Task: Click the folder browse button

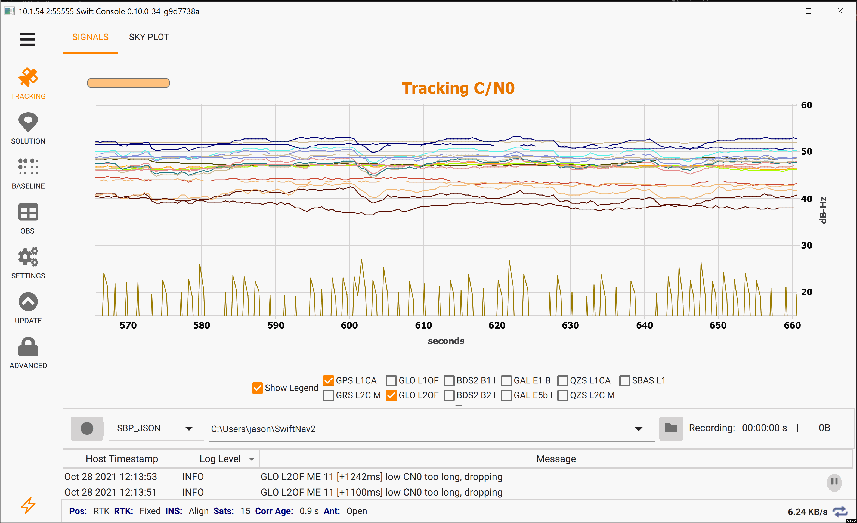Action: coord(671,428)
